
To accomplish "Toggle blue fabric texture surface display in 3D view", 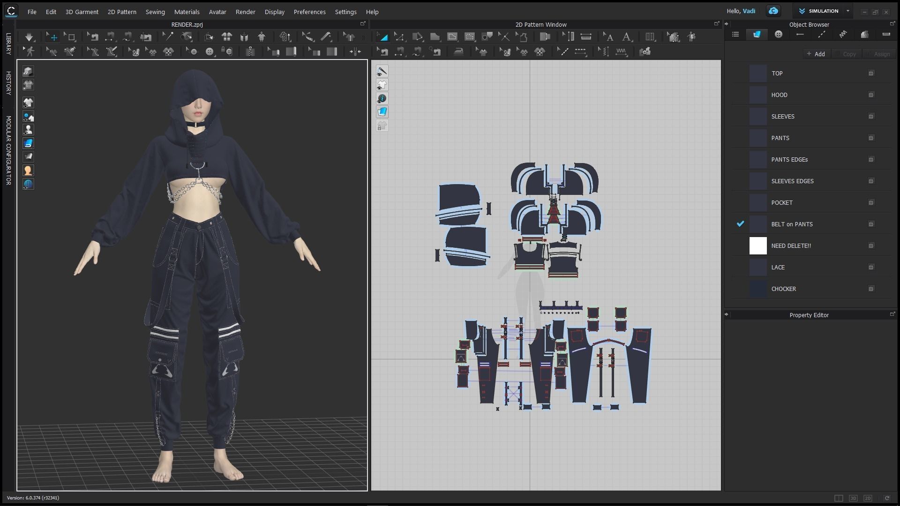I will 28,143.
